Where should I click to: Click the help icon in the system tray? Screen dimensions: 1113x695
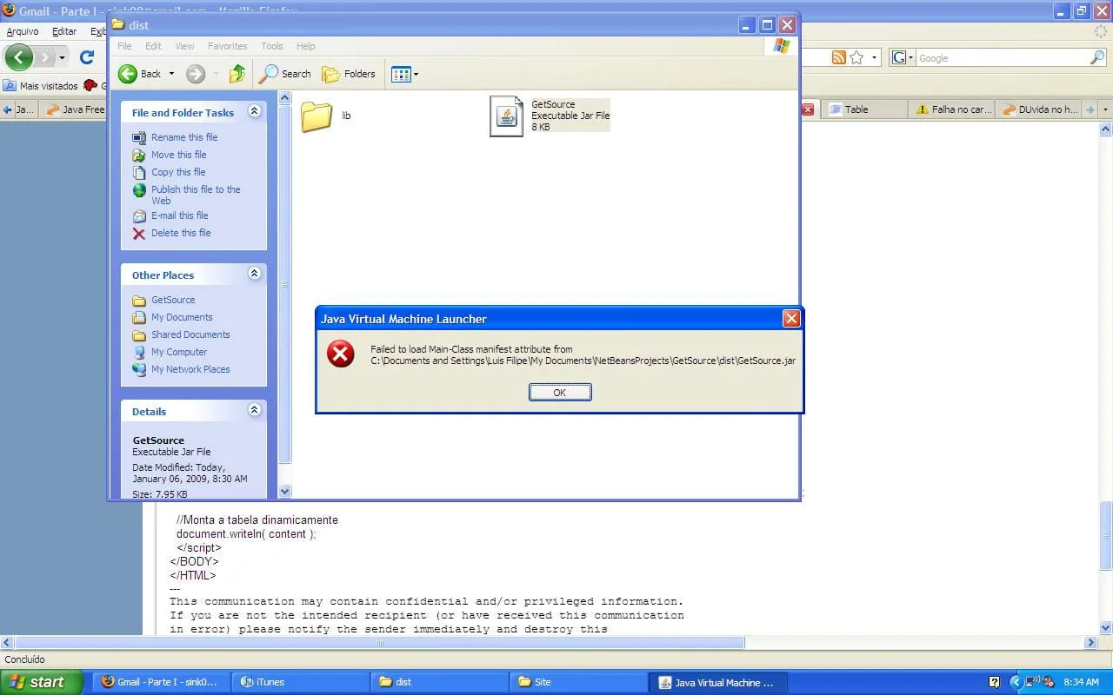(x=995, y=683)
